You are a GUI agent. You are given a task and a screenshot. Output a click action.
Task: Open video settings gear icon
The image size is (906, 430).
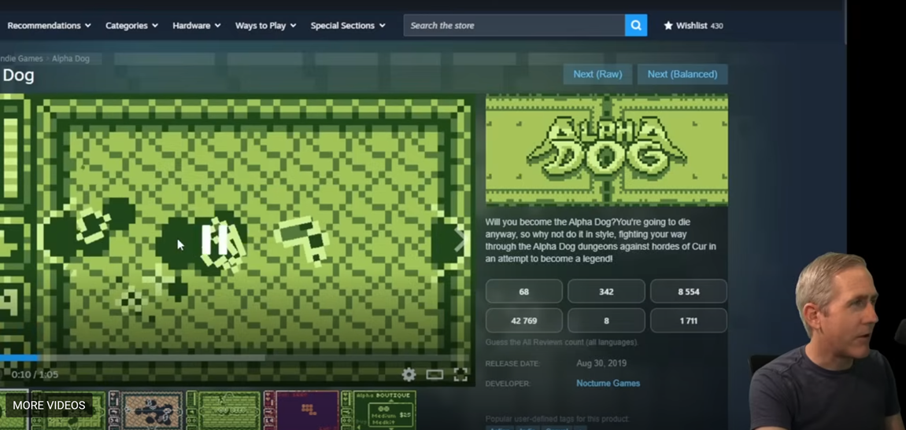[x=409, y=375]
